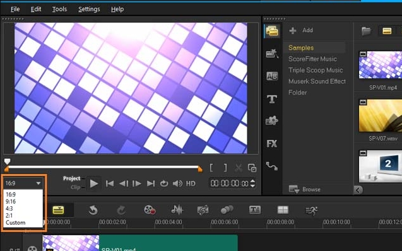Set Mark-in bracket
This screenshot has height=251, width=402.
(x=211, y=168)
